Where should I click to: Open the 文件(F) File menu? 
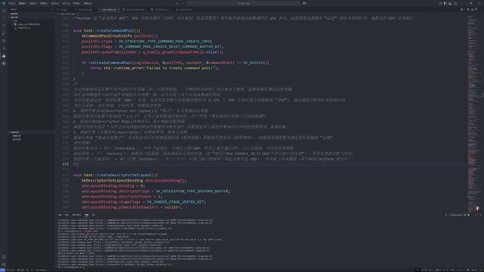pos(12,3)
